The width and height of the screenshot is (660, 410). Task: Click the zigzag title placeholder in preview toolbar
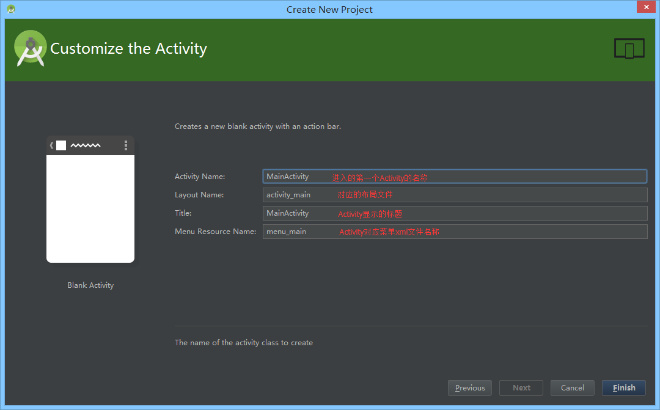point(84,145)
